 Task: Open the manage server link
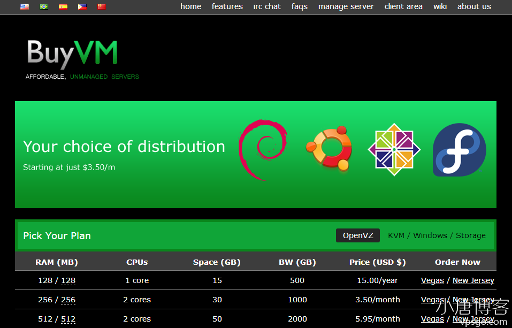(x=346, y=6)
